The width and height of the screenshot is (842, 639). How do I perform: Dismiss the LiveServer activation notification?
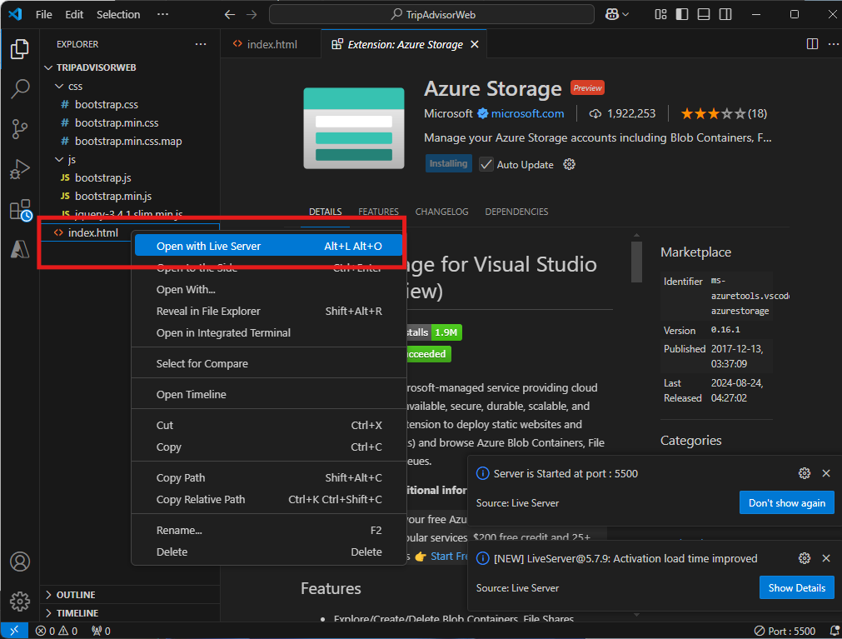(x=826, y=558)
